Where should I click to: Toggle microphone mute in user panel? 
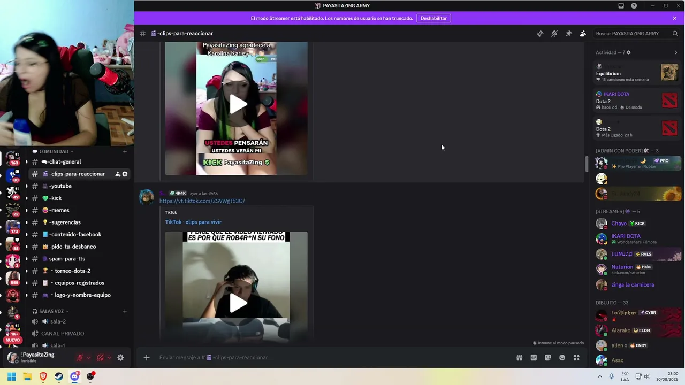coord(80,358)
